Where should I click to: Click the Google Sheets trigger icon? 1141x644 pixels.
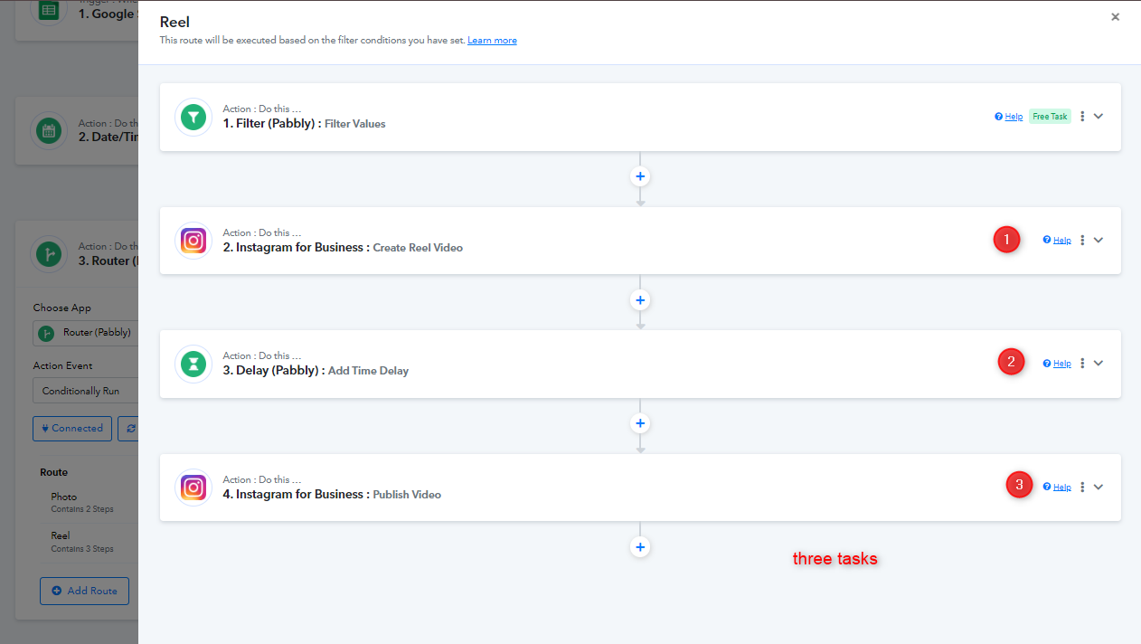49,11
